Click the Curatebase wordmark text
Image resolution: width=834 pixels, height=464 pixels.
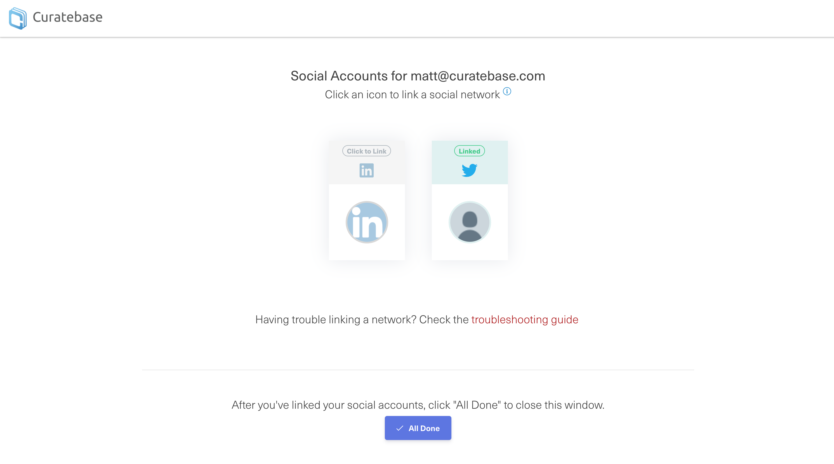click(68, 17)
